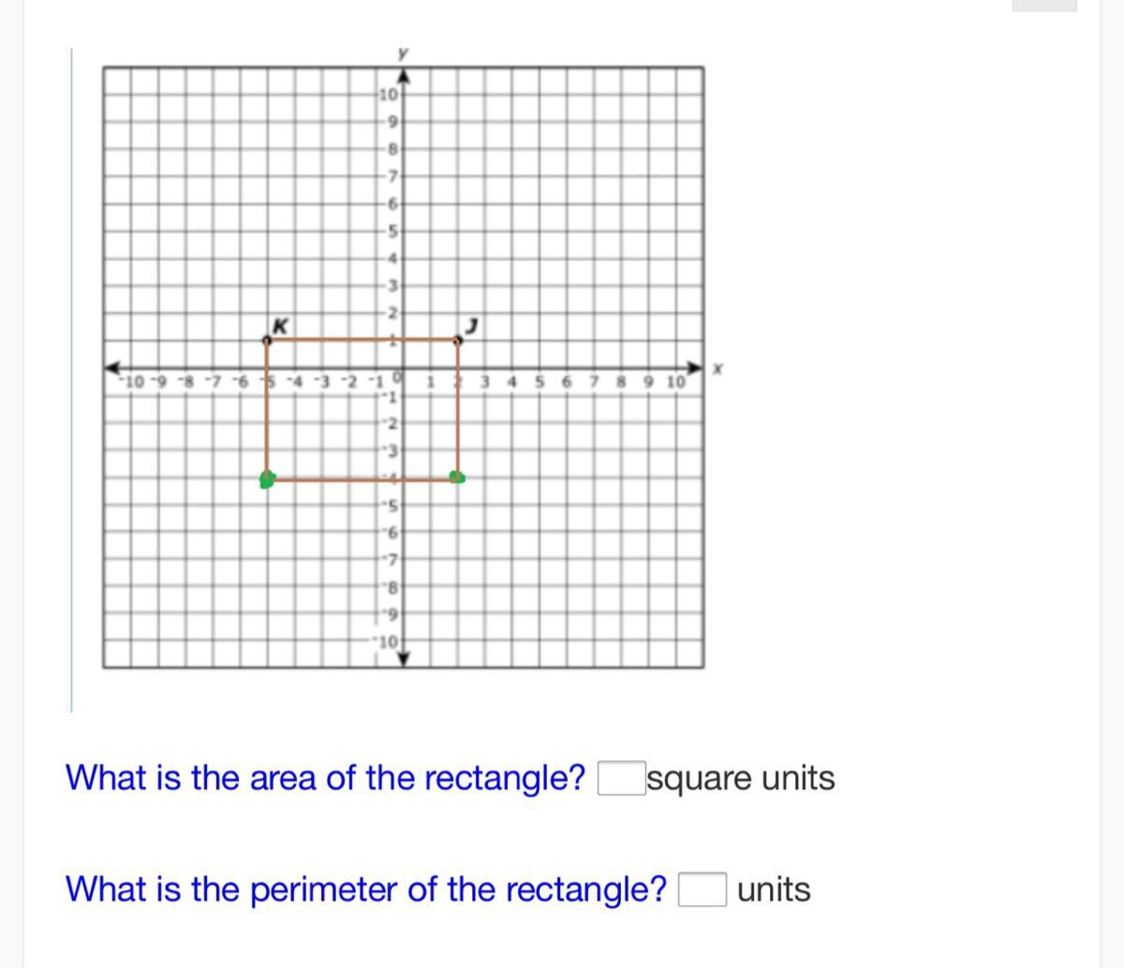The width and height of the screenshot is (1124, 968).
Task: Select point K on the graph
Action: [x=268, y=342]
